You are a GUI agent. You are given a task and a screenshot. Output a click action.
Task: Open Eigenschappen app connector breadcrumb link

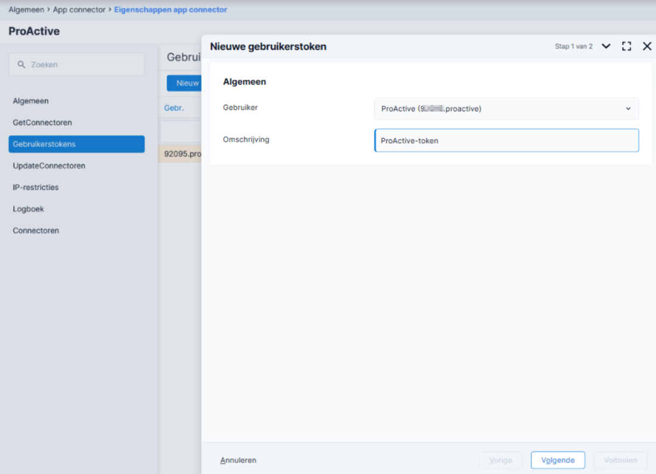point(171,10)
